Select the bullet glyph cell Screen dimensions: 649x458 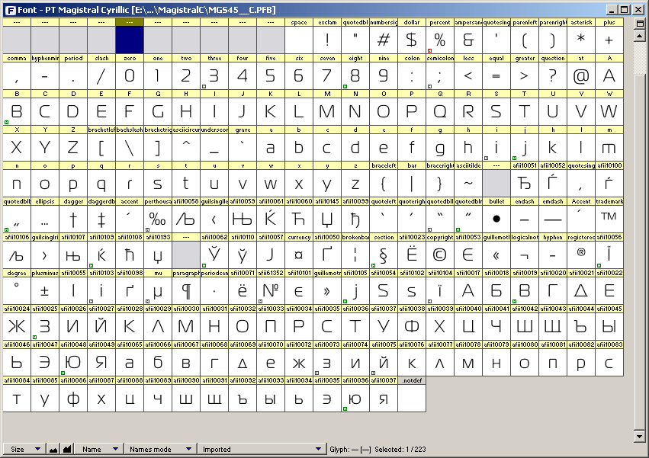(496, 219)
